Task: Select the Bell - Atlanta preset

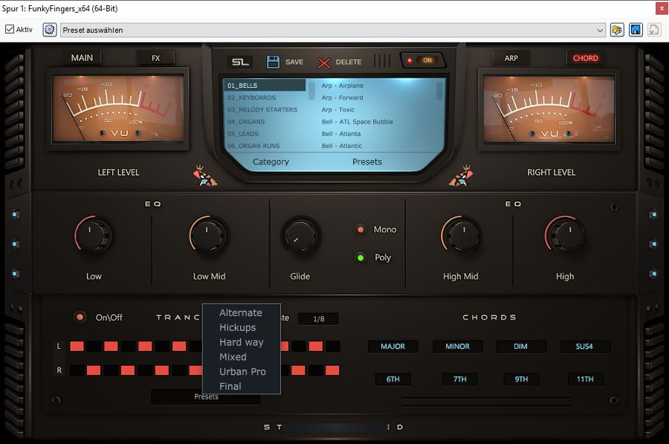Action: coord(341,134)
